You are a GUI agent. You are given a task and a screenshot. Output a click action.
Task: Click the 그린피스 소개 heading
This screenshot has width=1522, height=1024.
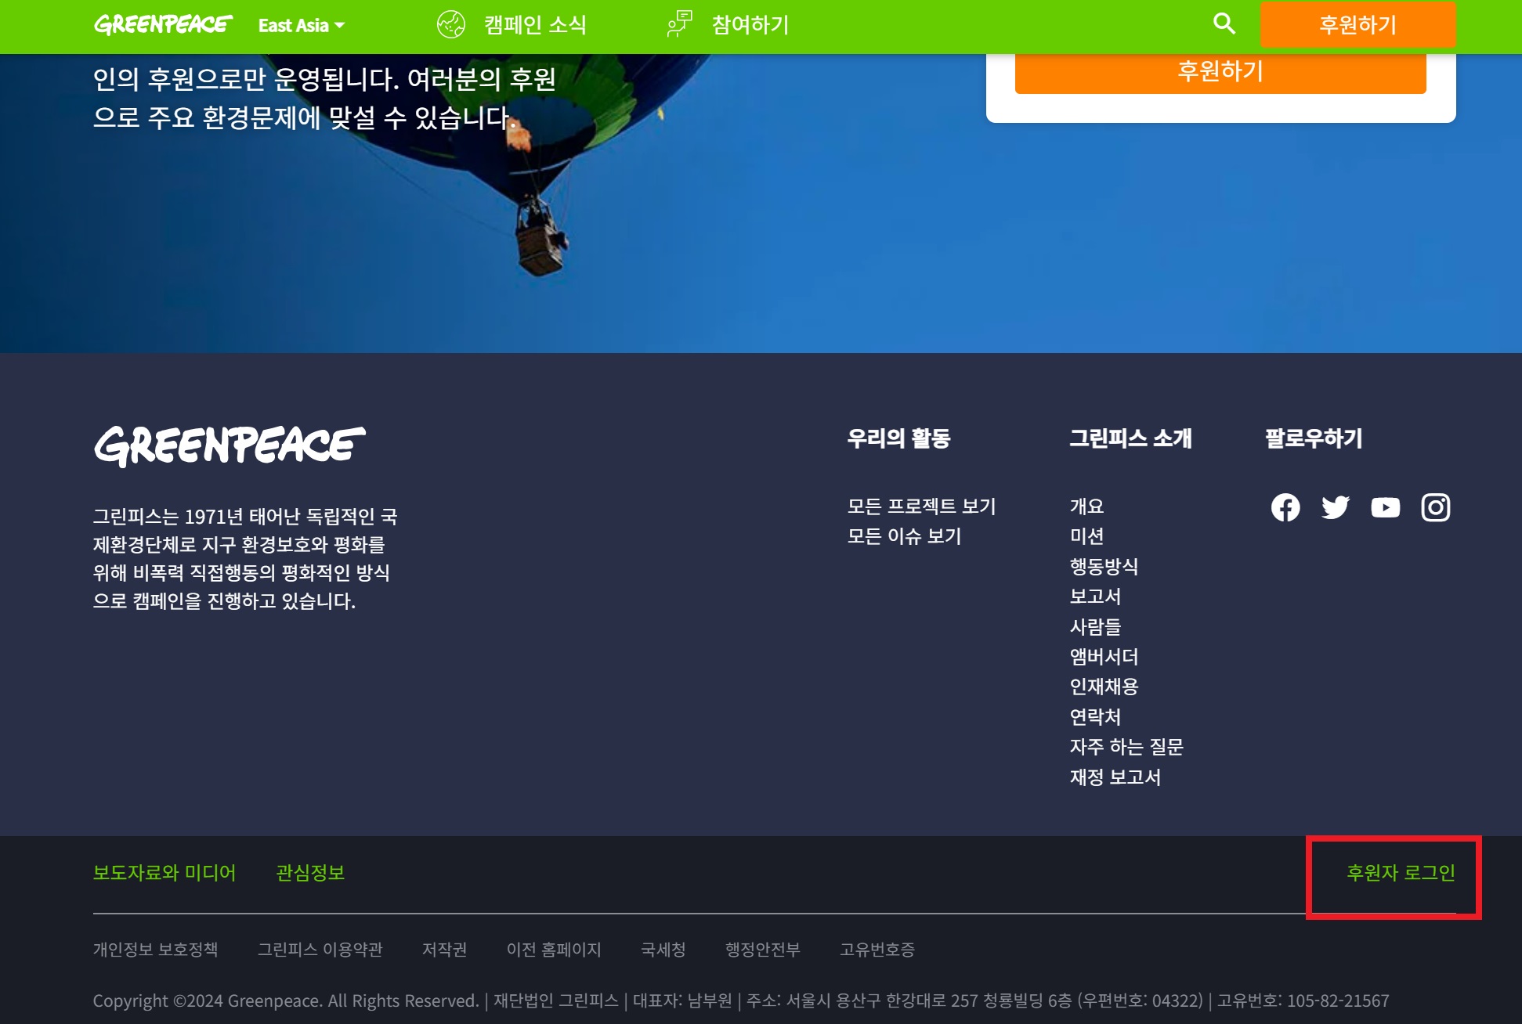pyautogui.click(x=1130, y=438)
